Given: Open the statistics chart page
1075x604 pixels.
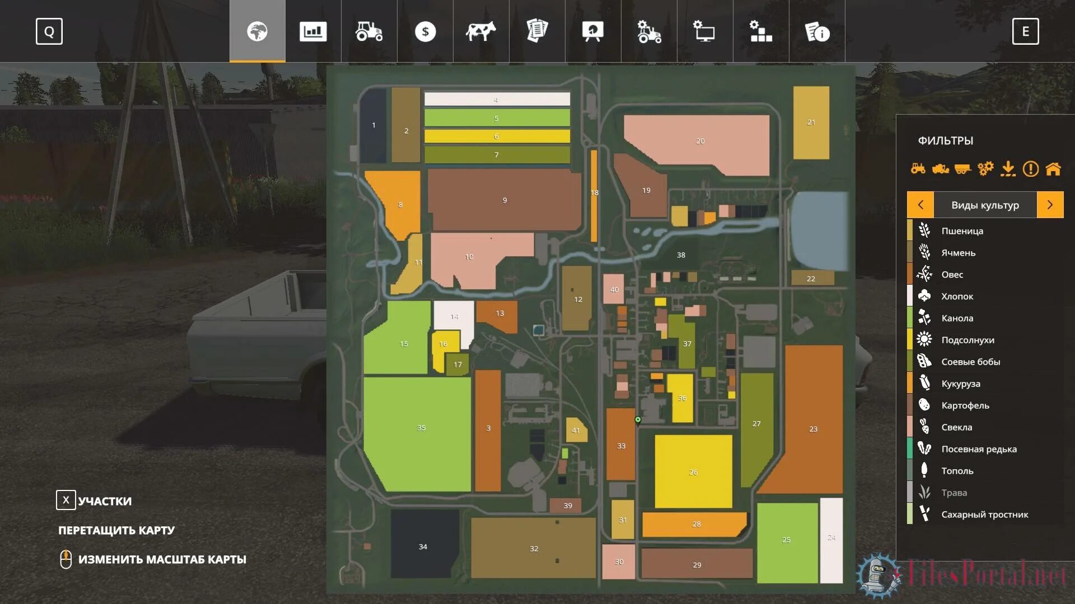Looking at the screenshot, I should (313, 31).
